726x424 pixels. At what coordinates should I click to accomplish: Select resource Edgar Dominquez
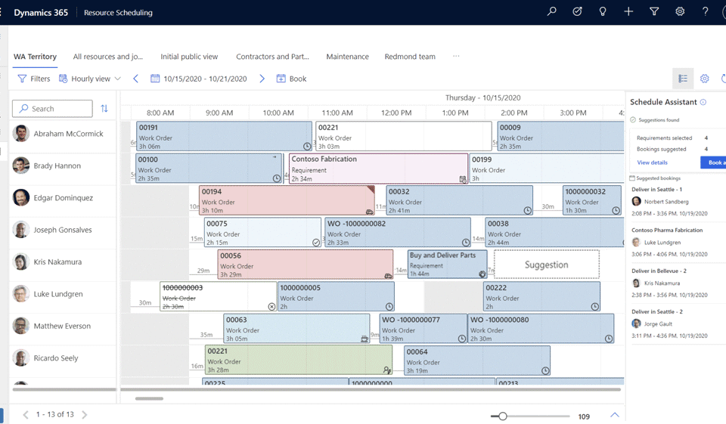[x=63, y=198]
